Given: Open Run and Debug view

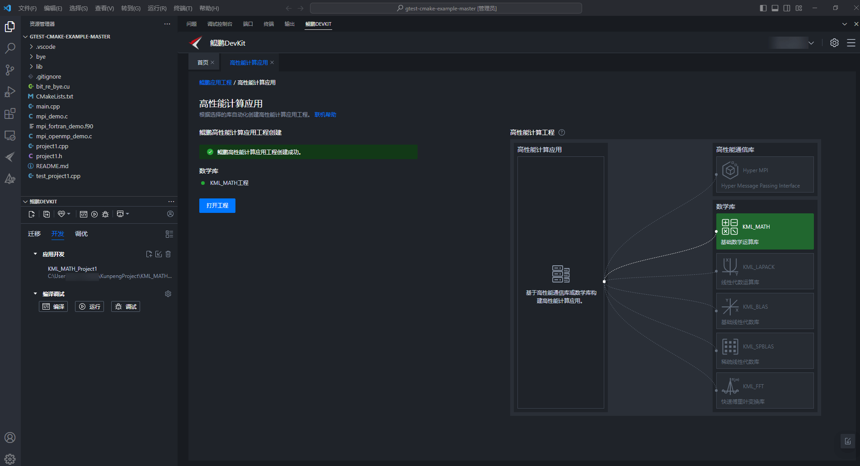Looking at the screenshot, I should [10, 91].
